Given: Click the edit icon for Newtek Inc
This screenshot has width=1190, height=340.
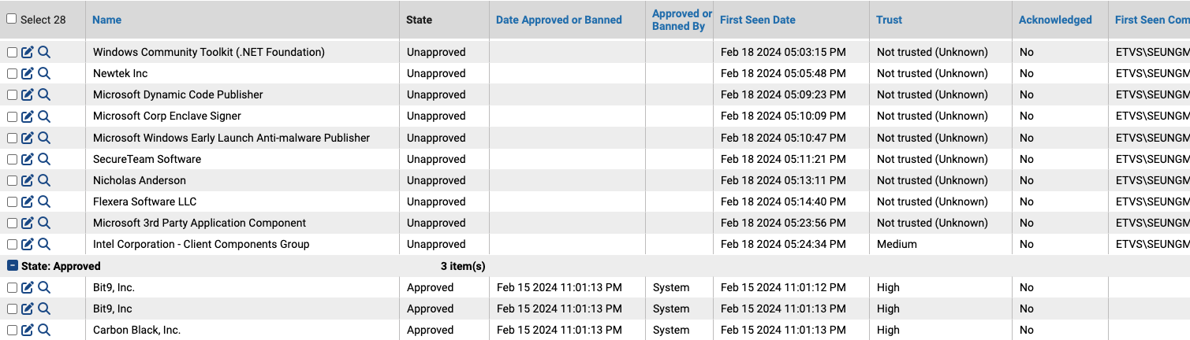Looking at the screenshot, I should (28, 73).
